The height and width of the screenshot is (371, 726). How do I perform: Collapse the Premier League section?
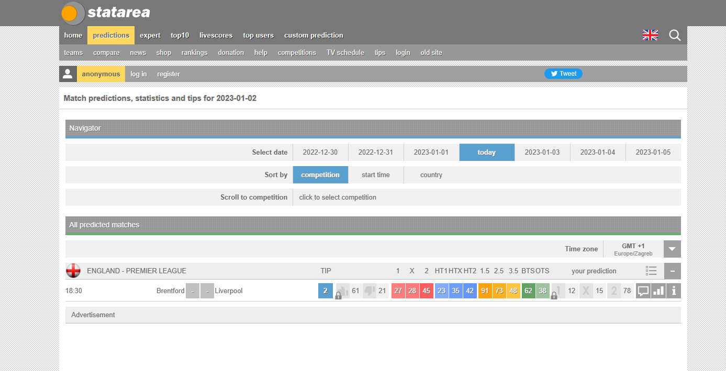pyautogui.click(x=673, y=271)
